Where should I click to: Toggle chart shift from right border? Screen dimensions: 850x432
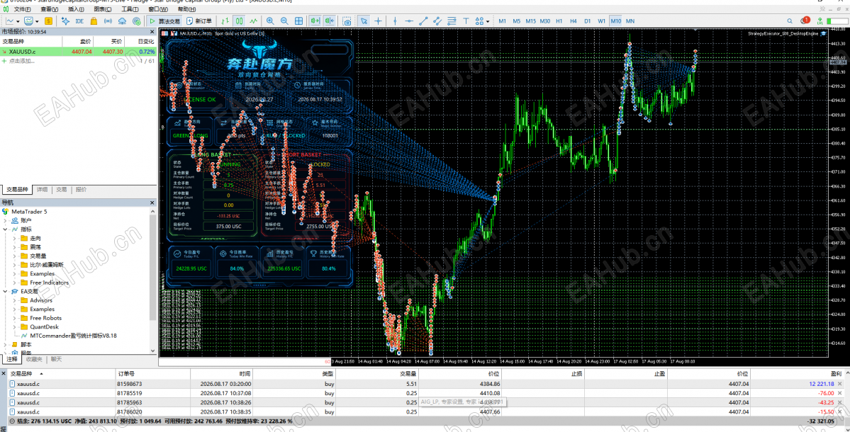329,21
